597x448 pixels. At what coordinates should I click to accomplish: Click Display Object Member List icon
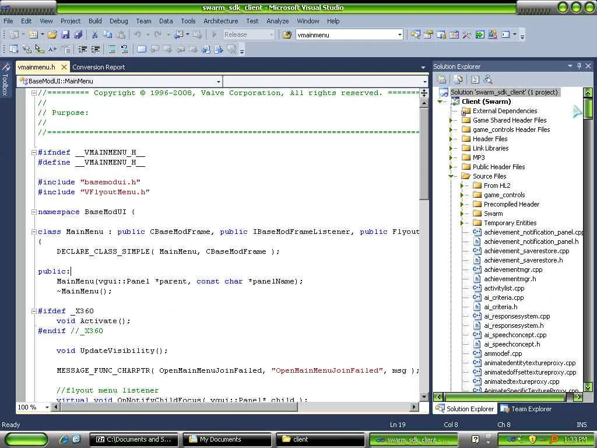tap(14, 49)
